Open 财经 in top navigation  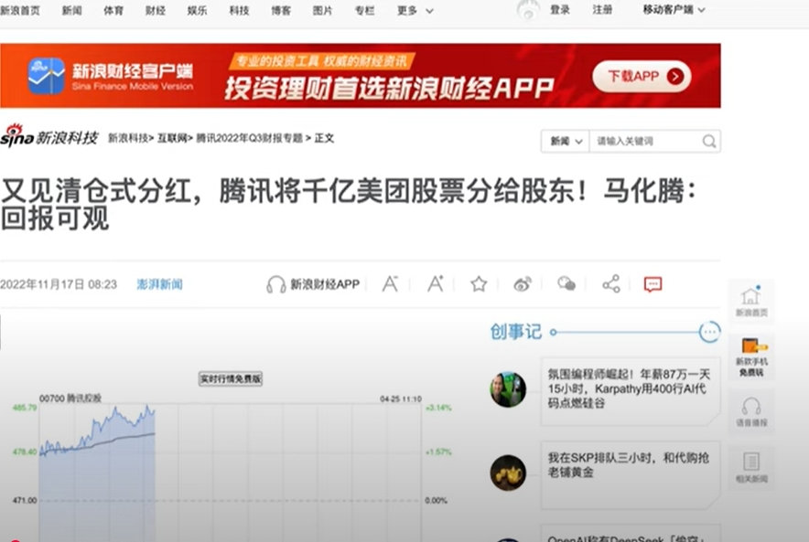[x=156, y=10]
